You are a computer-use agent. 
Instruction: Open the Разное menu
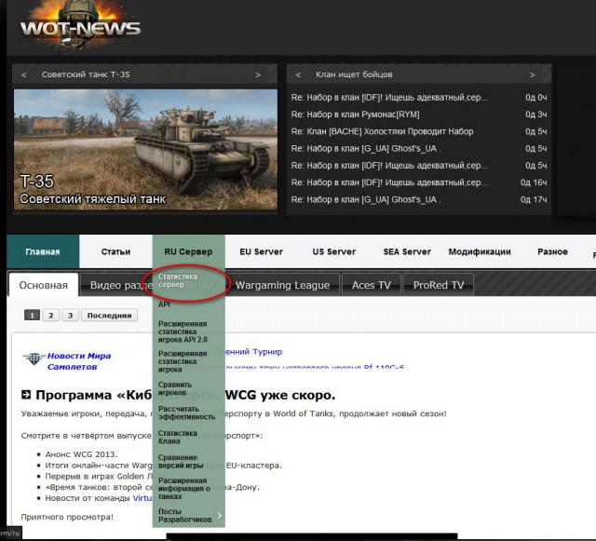click(552, 251)
